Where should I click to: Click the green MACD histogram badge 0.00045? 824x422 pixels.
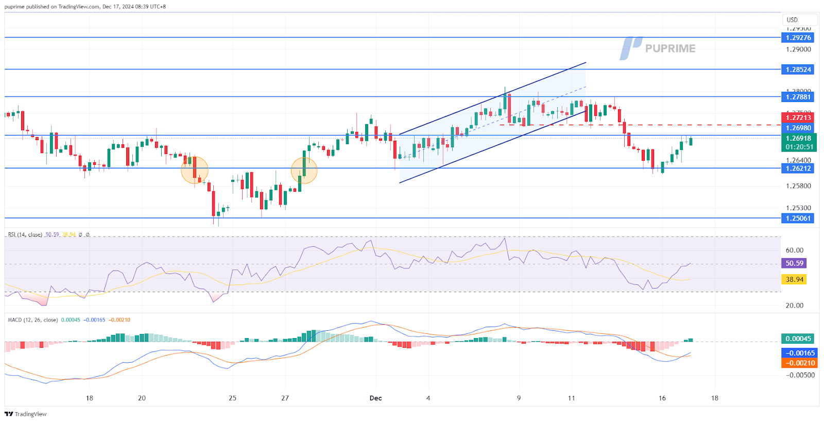798,339
